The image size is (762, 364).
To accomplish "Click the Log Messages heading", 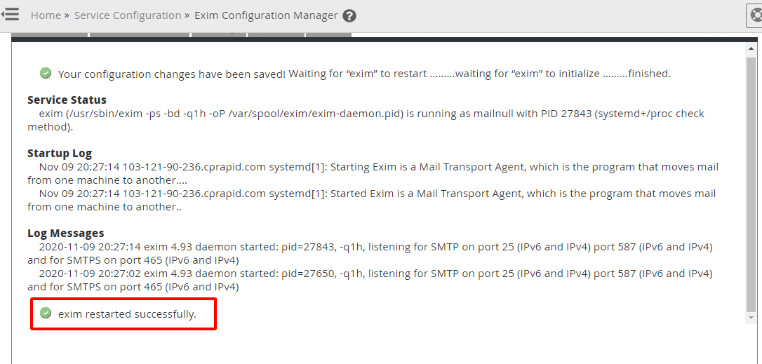I will point(65,233).
